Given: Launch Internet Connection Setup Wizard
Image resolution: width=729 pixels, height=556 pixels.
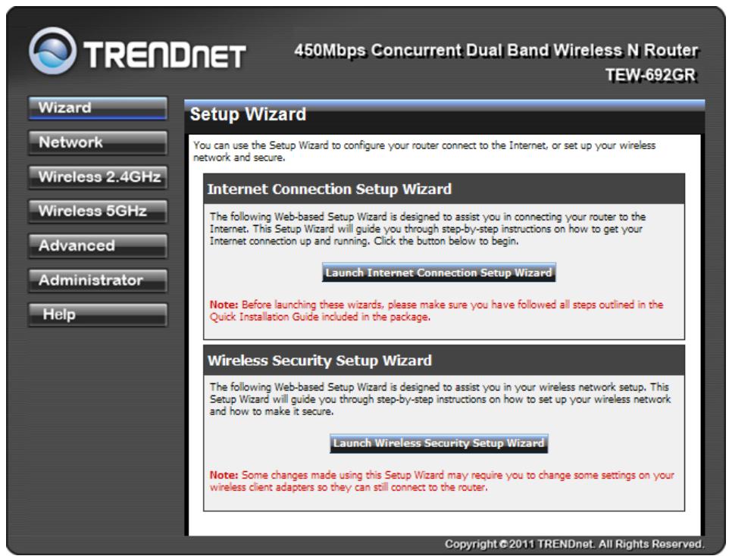Looking at the screenshot, I should click(x=439, y=273).
